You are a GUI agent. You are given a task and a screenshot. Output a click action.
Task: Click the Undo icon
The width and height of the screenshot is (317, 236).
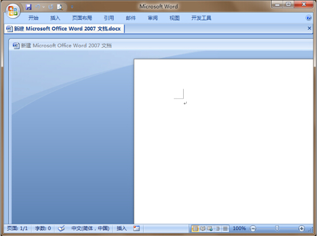coord(38,7)
